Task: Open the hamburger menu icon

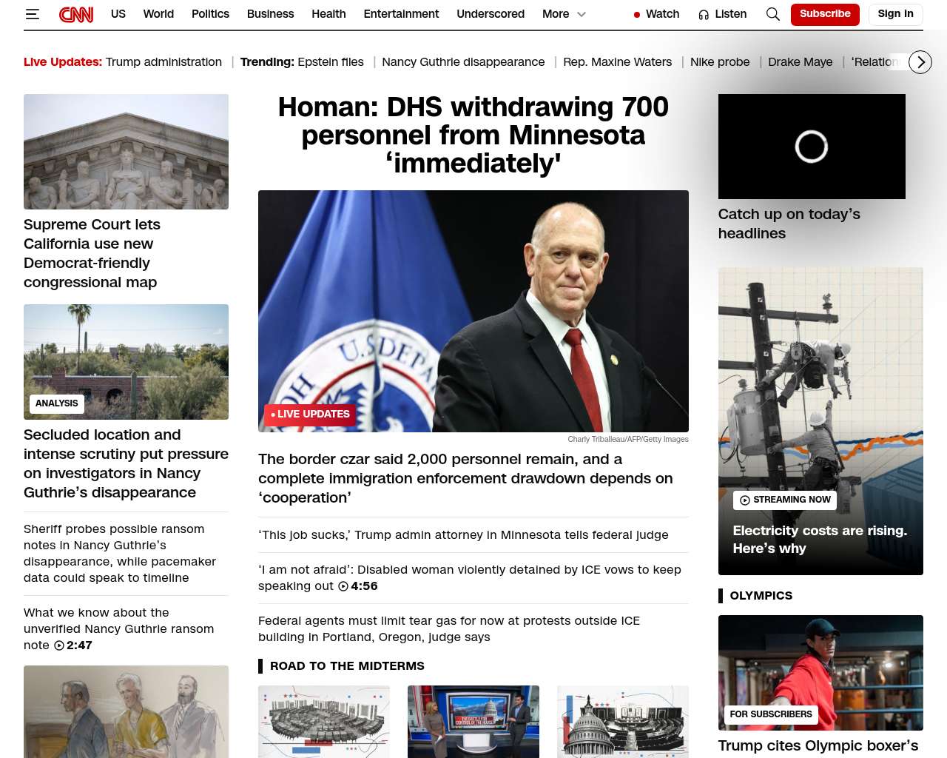Action: (32, 14)
